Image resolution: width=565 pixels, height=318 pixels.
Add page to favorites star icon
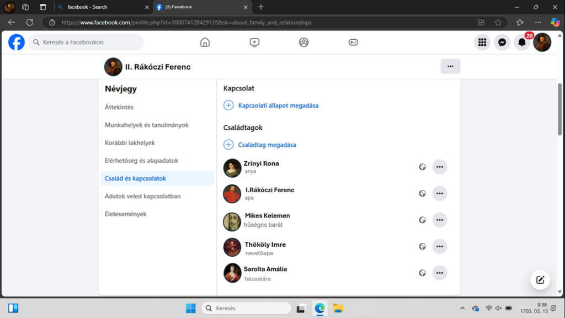pos(498,22)
